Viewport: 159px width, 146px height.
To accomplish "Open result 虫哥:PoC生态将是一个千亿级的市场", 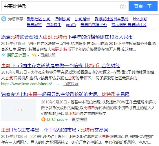I will coord(55,130).
